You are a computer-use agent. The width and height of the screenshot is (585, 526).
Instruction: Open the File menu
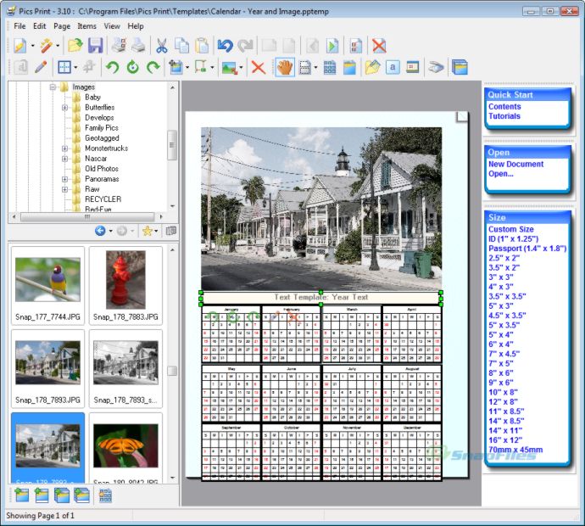(19, 26)
